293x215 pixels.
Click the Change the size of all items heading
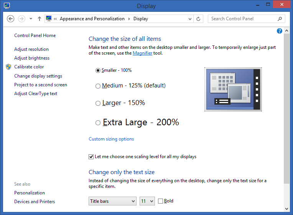125,39
